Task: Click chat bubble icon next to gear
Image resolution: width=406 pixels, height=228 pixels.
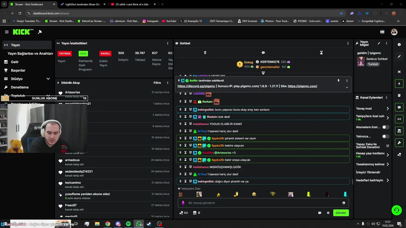Action: coord(320,213)
